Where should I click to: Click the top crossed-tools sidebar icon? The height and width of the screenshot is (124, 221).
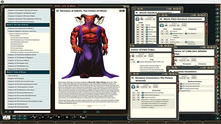tap(218, 9)
